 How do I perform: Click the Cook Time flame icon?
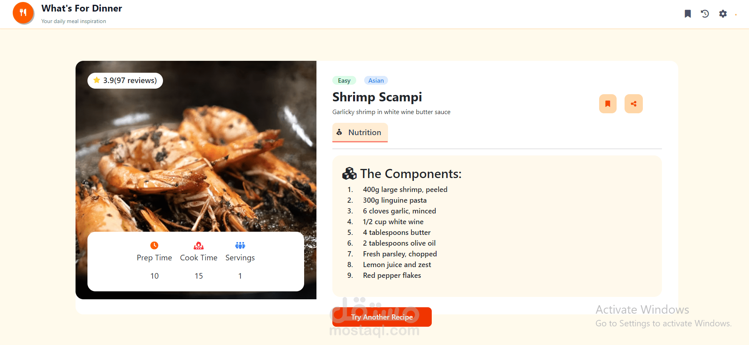(x=198, y=245)
